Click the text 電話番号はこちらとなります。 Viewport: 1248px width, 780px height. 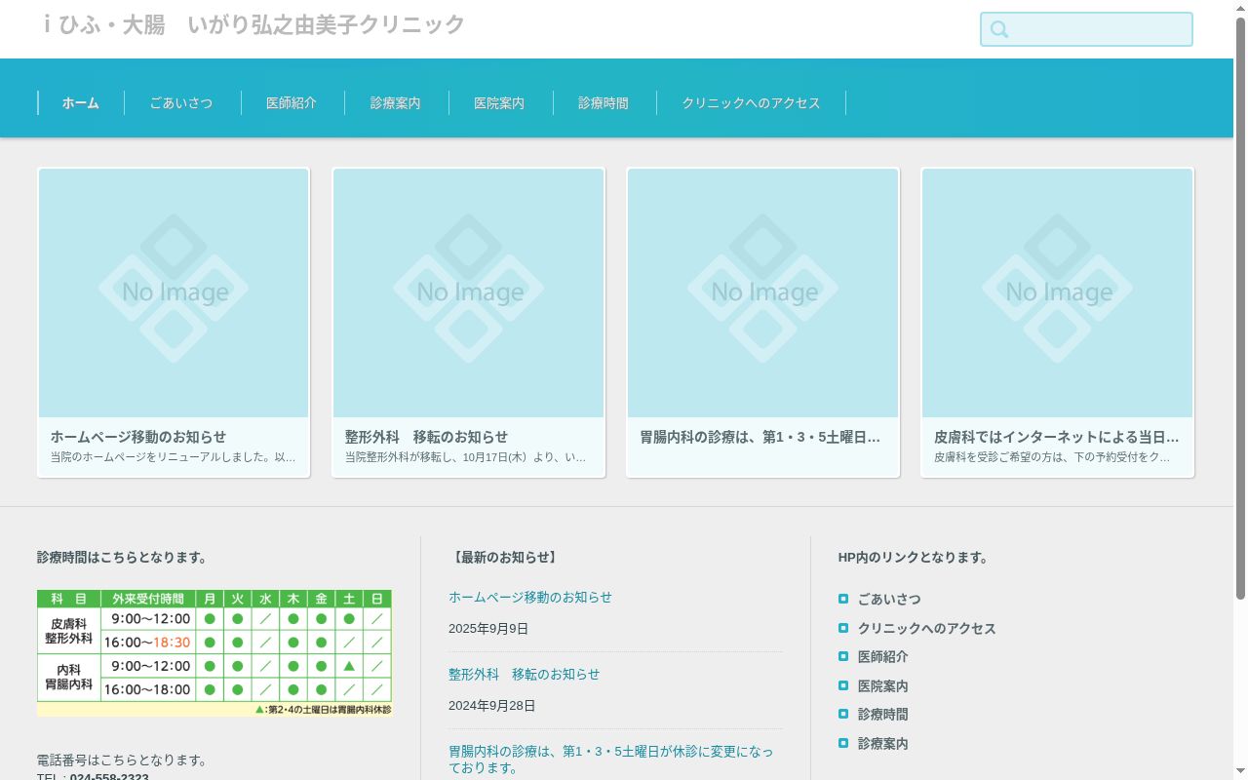[123, 760]
